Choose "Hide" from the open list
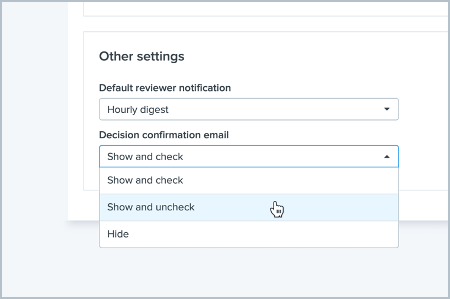Viewport: 450px width, 299px height. click(118, 234)
